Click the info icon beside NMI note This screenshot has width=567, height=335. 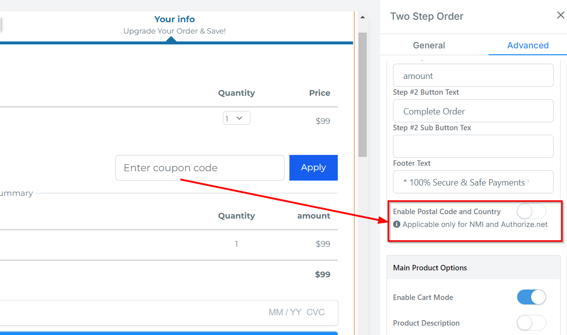[397, 224]
